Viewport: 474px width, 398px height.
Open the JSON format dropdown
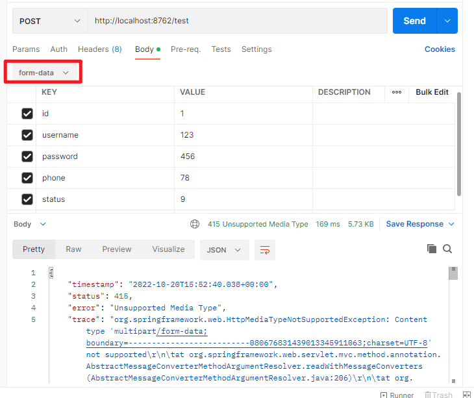[224, 250]
